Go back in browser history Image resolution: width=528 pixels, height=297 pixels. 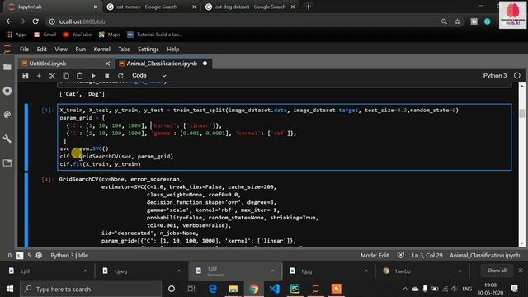click(9, 21)
